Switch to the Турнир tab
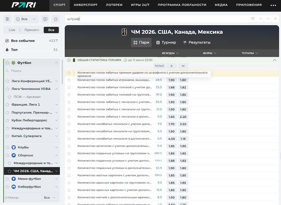Screen dimensions: 281x205 click(166, 42)
